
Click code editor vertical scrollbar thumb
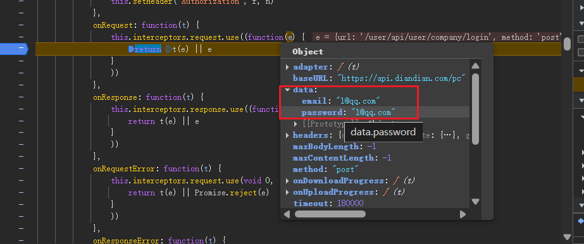pyautogui.click(x=567, y=44)
